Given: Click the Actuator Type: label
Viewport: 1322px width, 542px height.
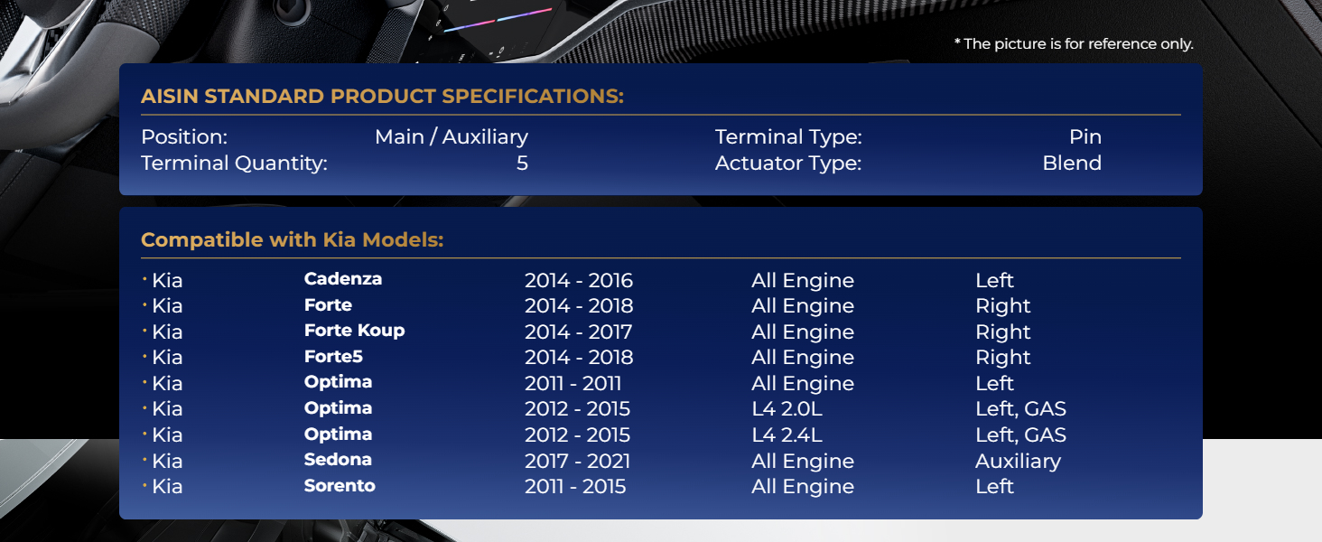Looking at the screenshot, I should [788, 164].
